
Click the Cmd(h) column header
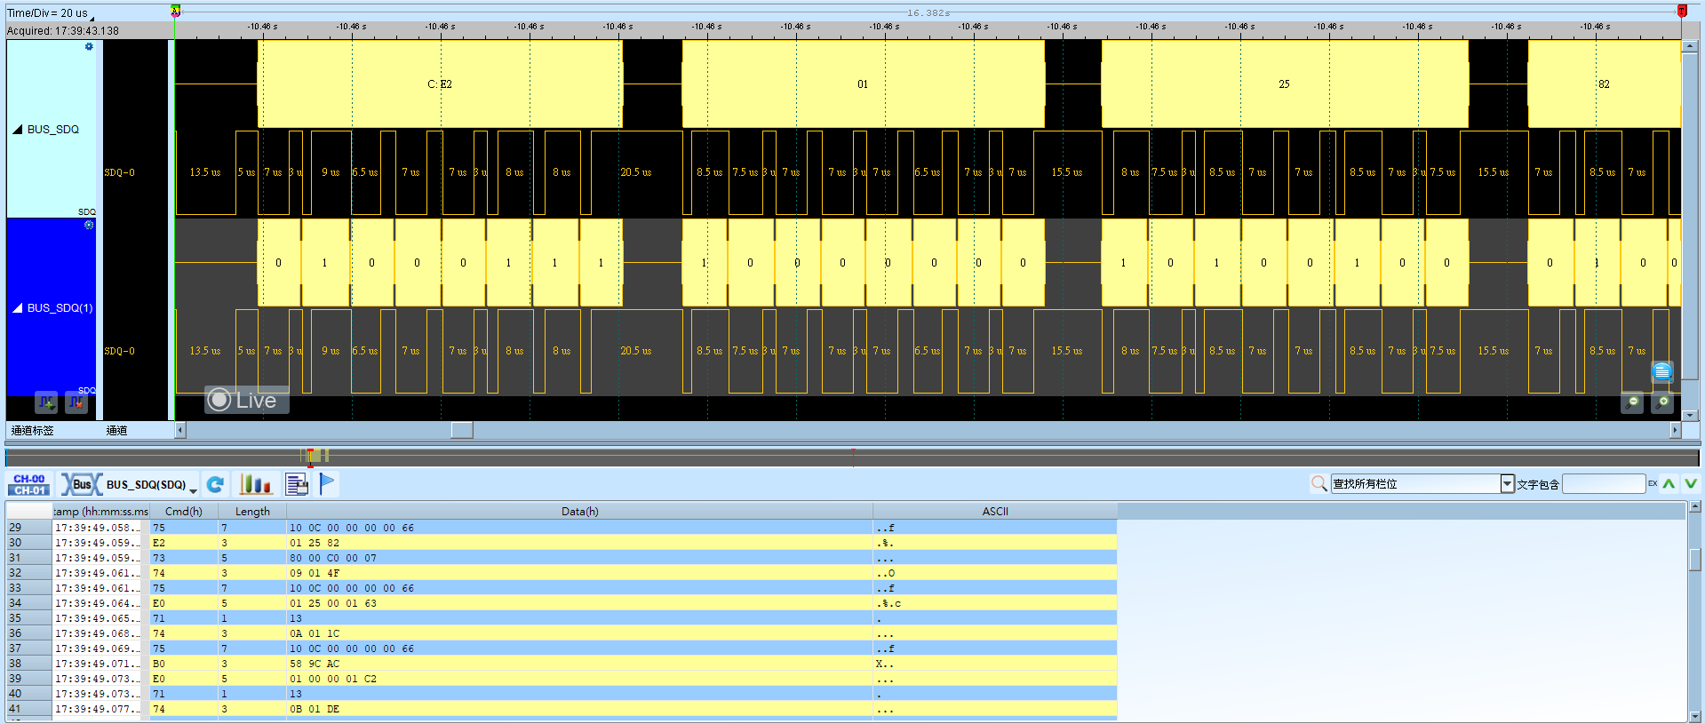coord(184,512)
